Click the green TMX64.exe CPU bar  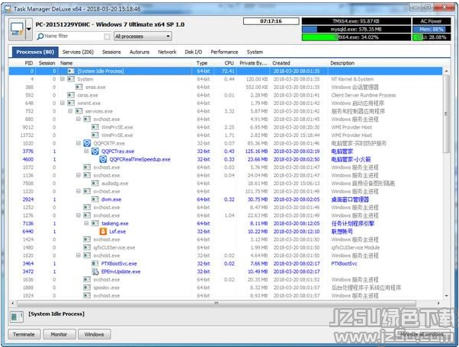coord(356,37)
